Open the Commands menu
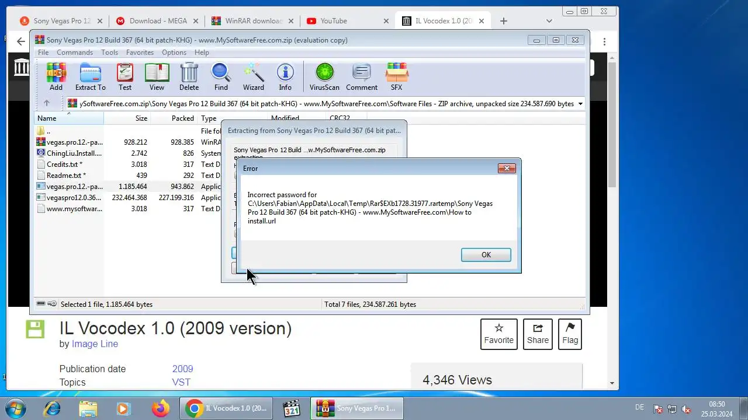The height and width of the screenshot is (420, 748). [x=75, y=52]
